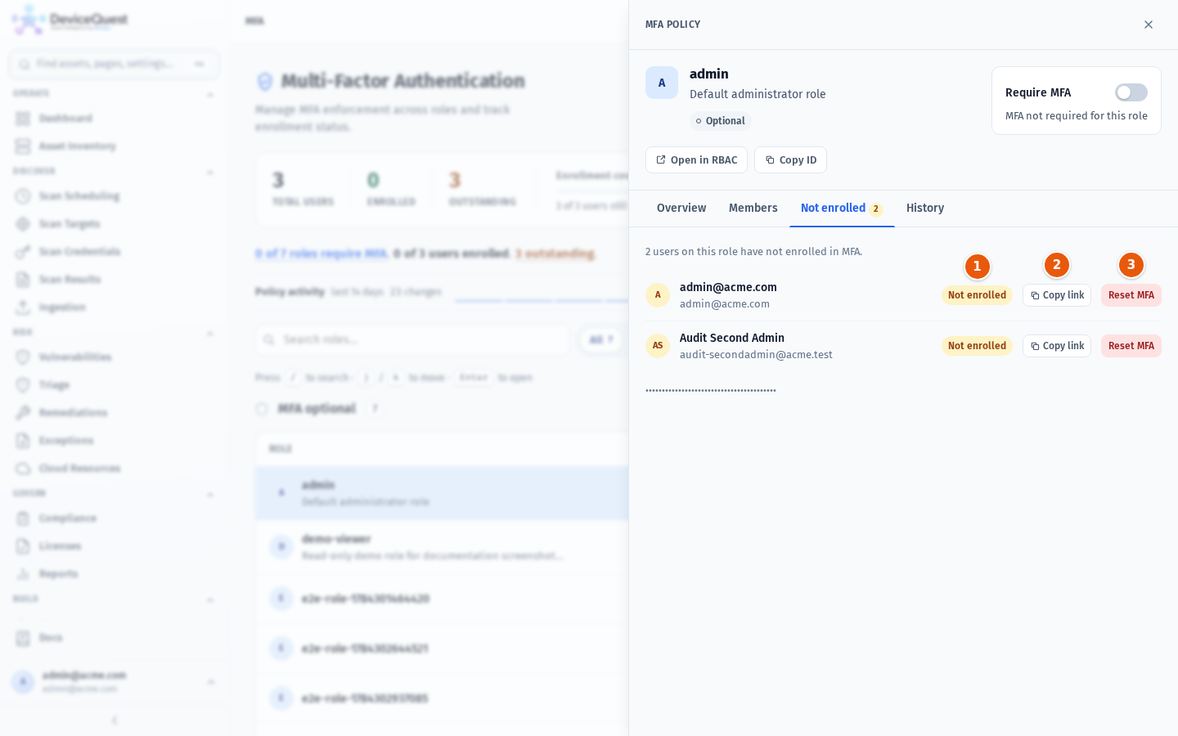Switch to the Members tab
The height and width of the screenshot is (736, 1178).
(x=753, y=209)
